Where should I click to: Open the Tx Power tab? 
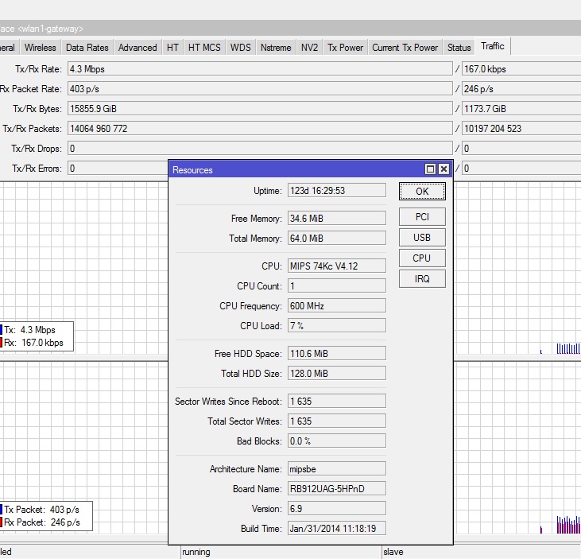(344, 48)
